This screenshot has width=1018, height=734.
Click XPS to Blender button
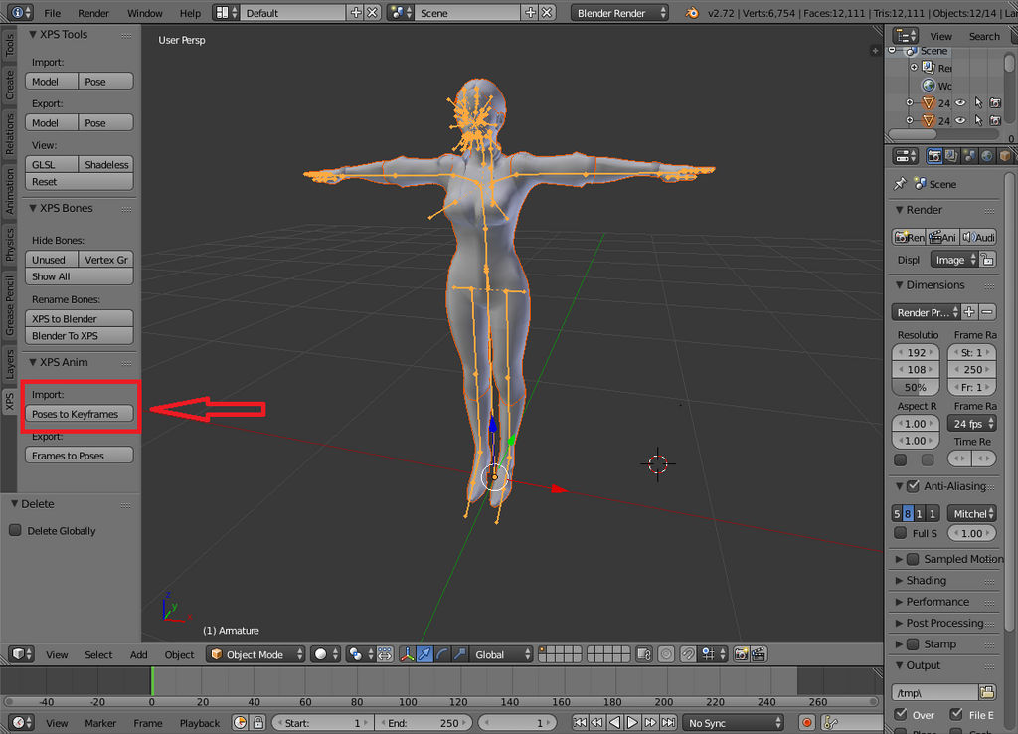[80, 318]
